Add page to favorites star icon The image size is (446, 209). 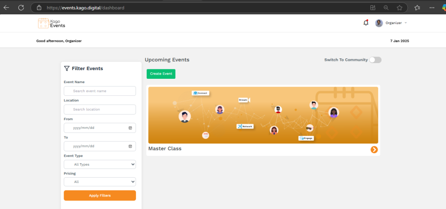399,7
